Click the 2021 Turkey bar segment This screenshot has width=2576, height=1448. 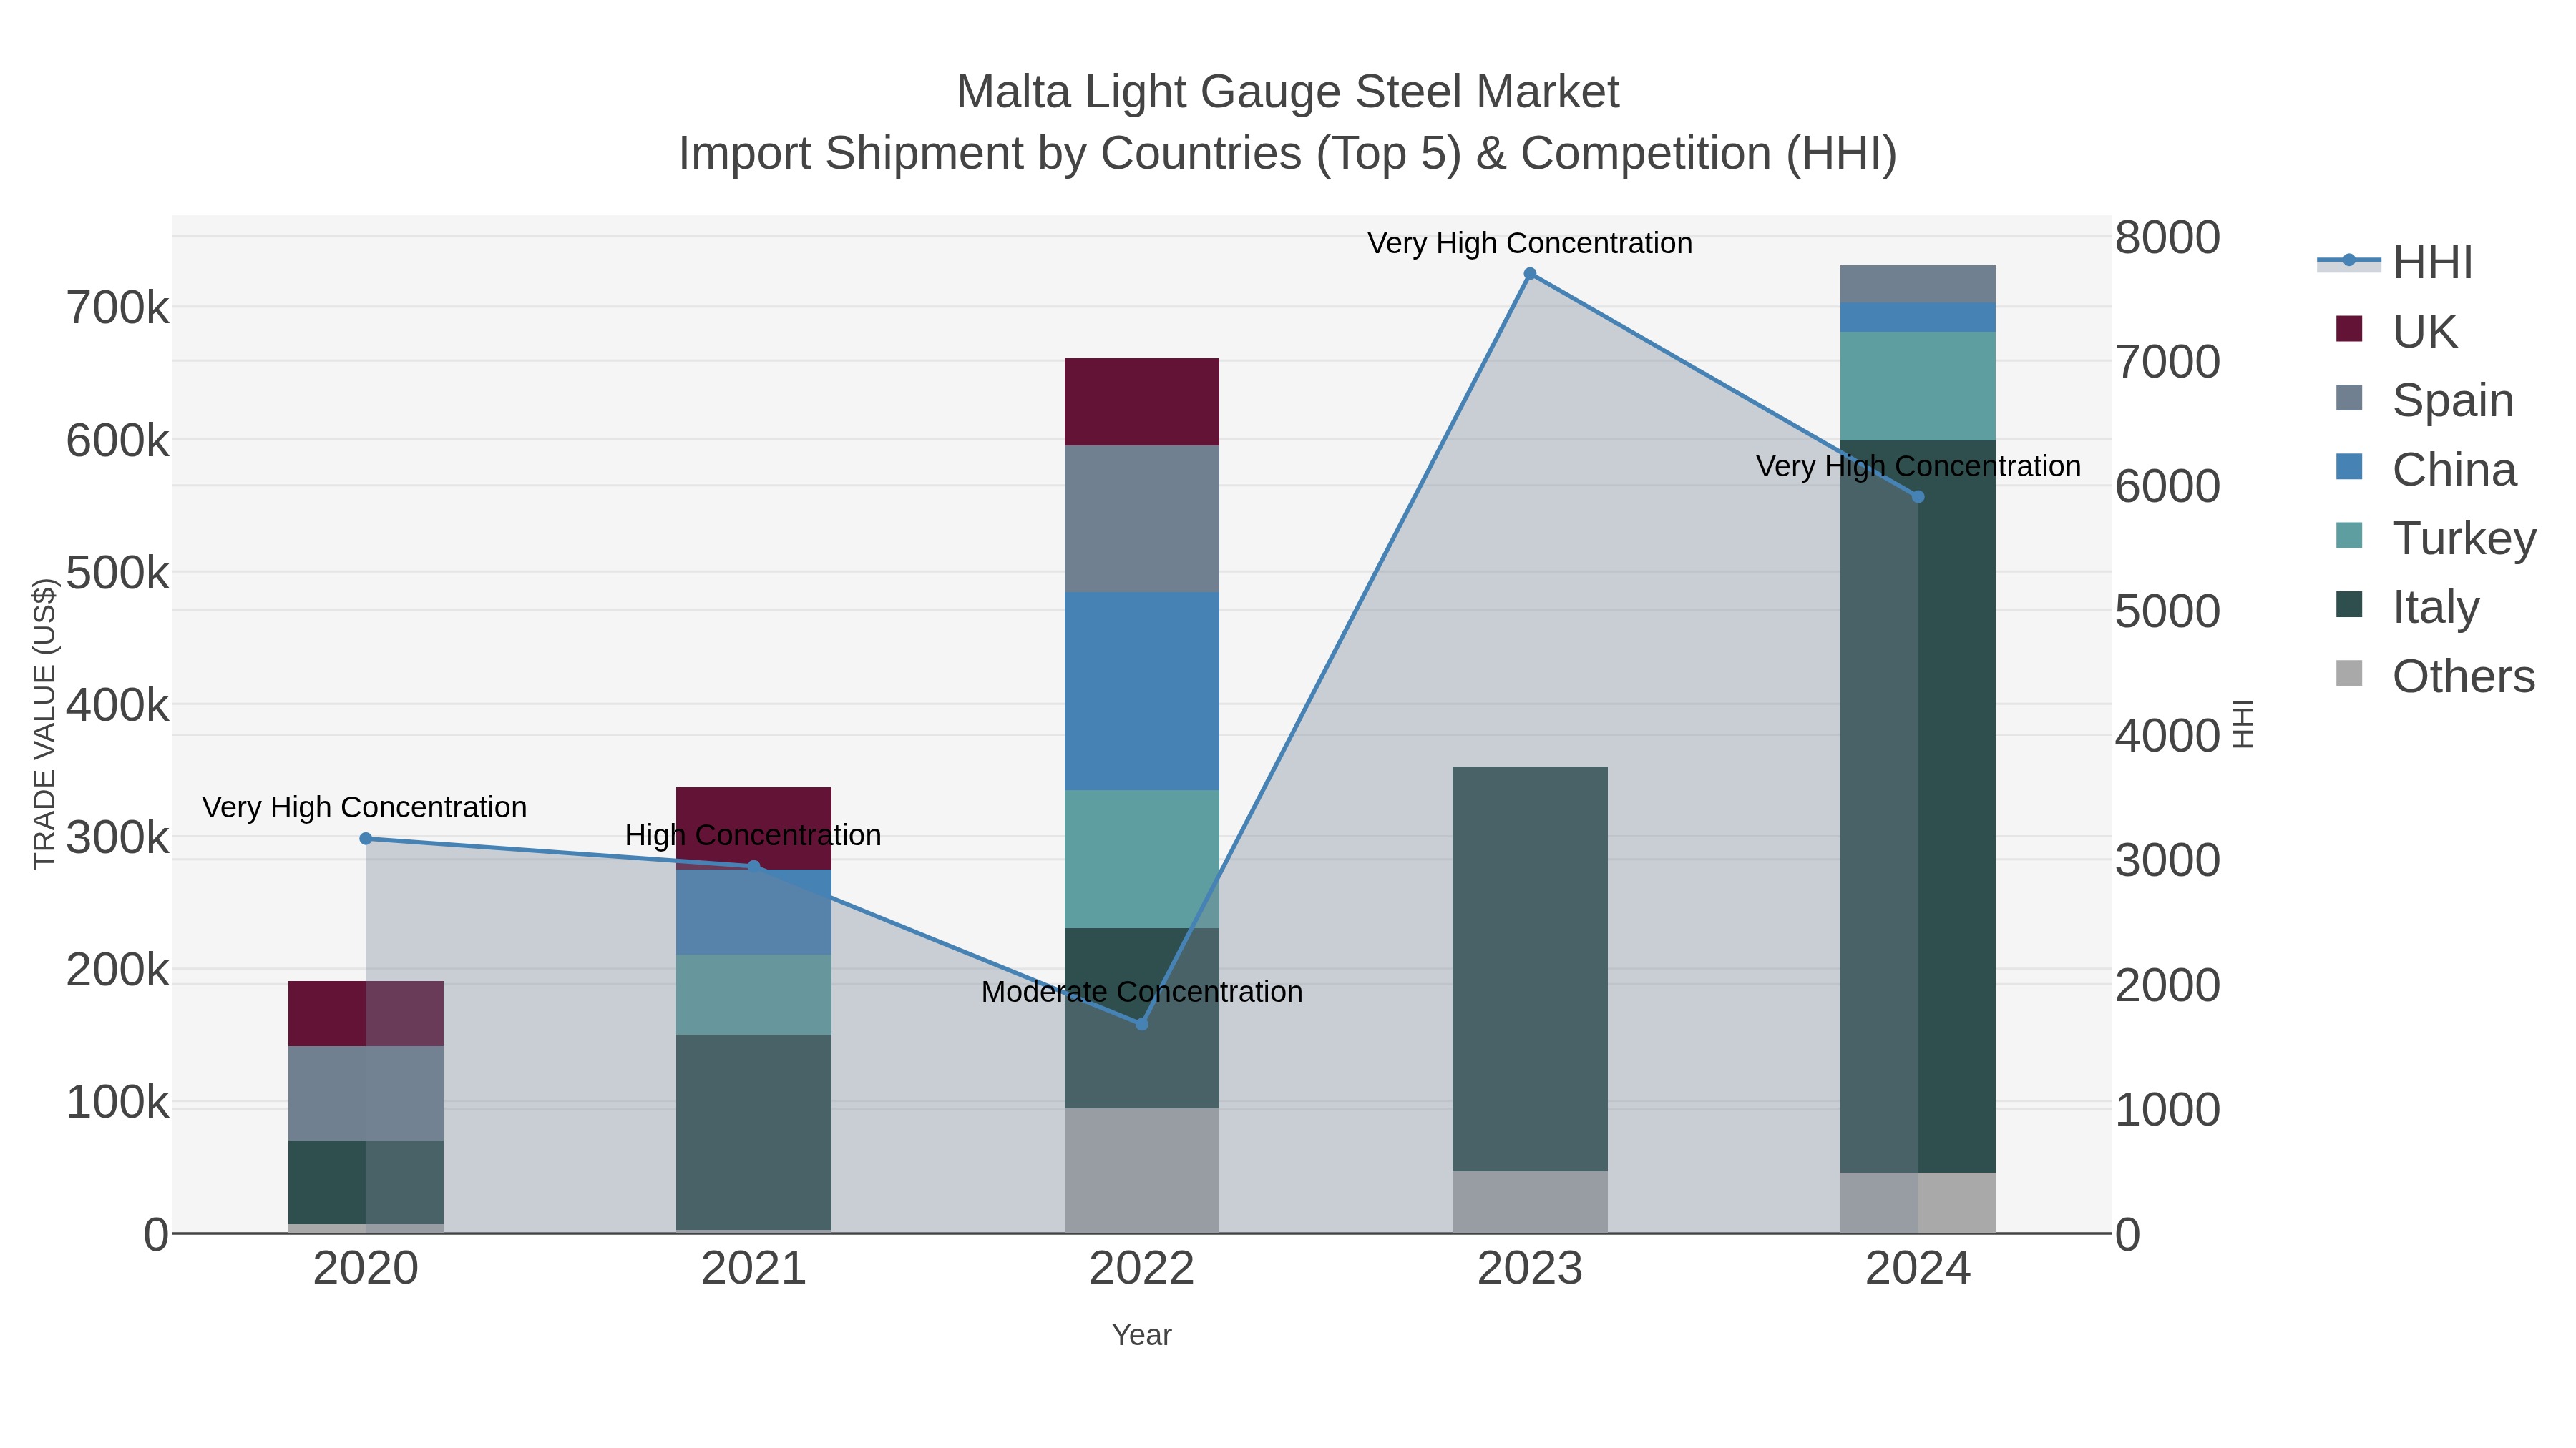pos(754,995)
